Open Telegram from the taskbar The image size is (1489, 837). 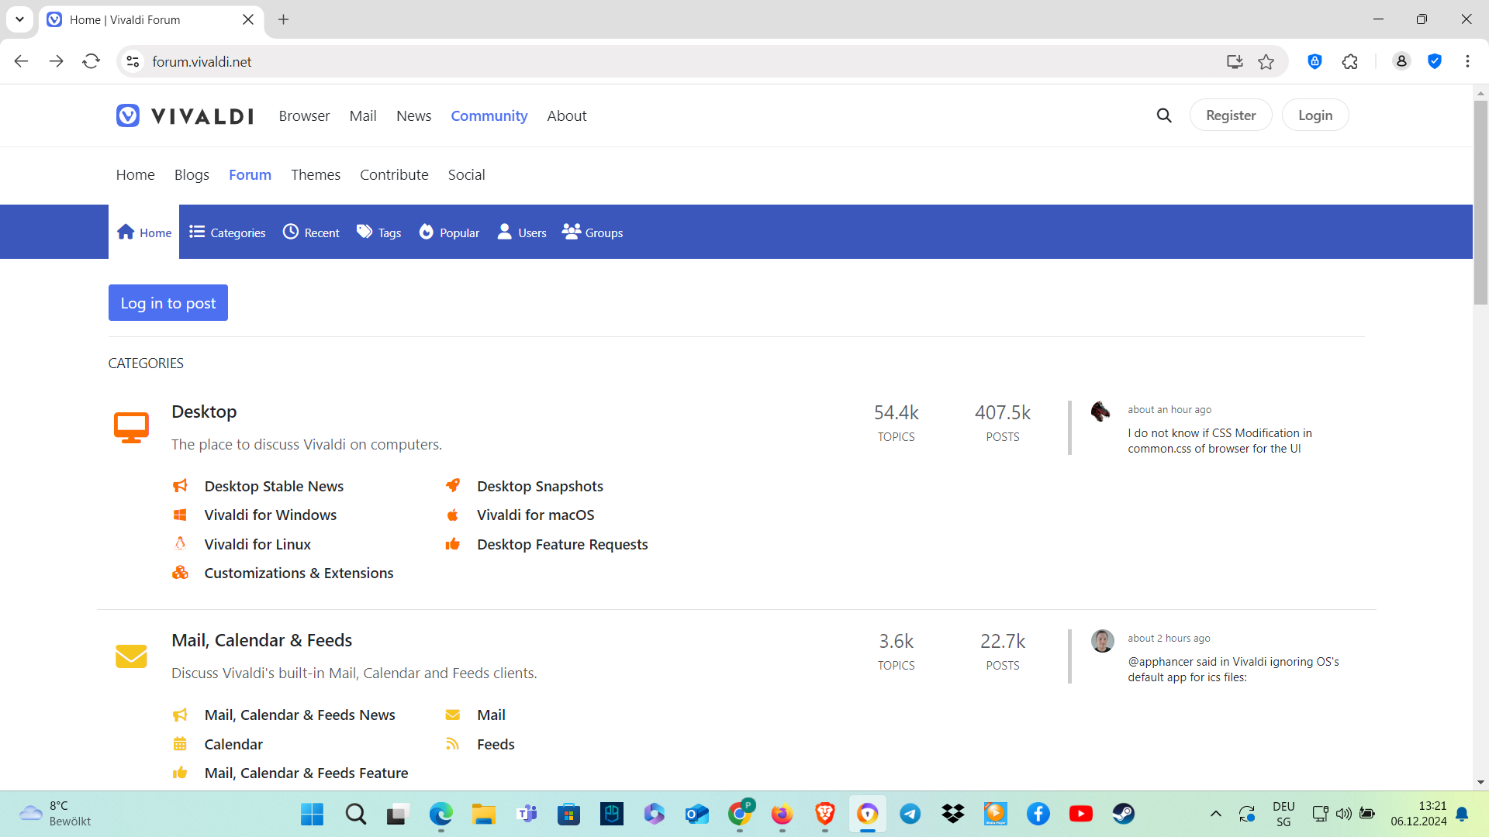(910, 814)
